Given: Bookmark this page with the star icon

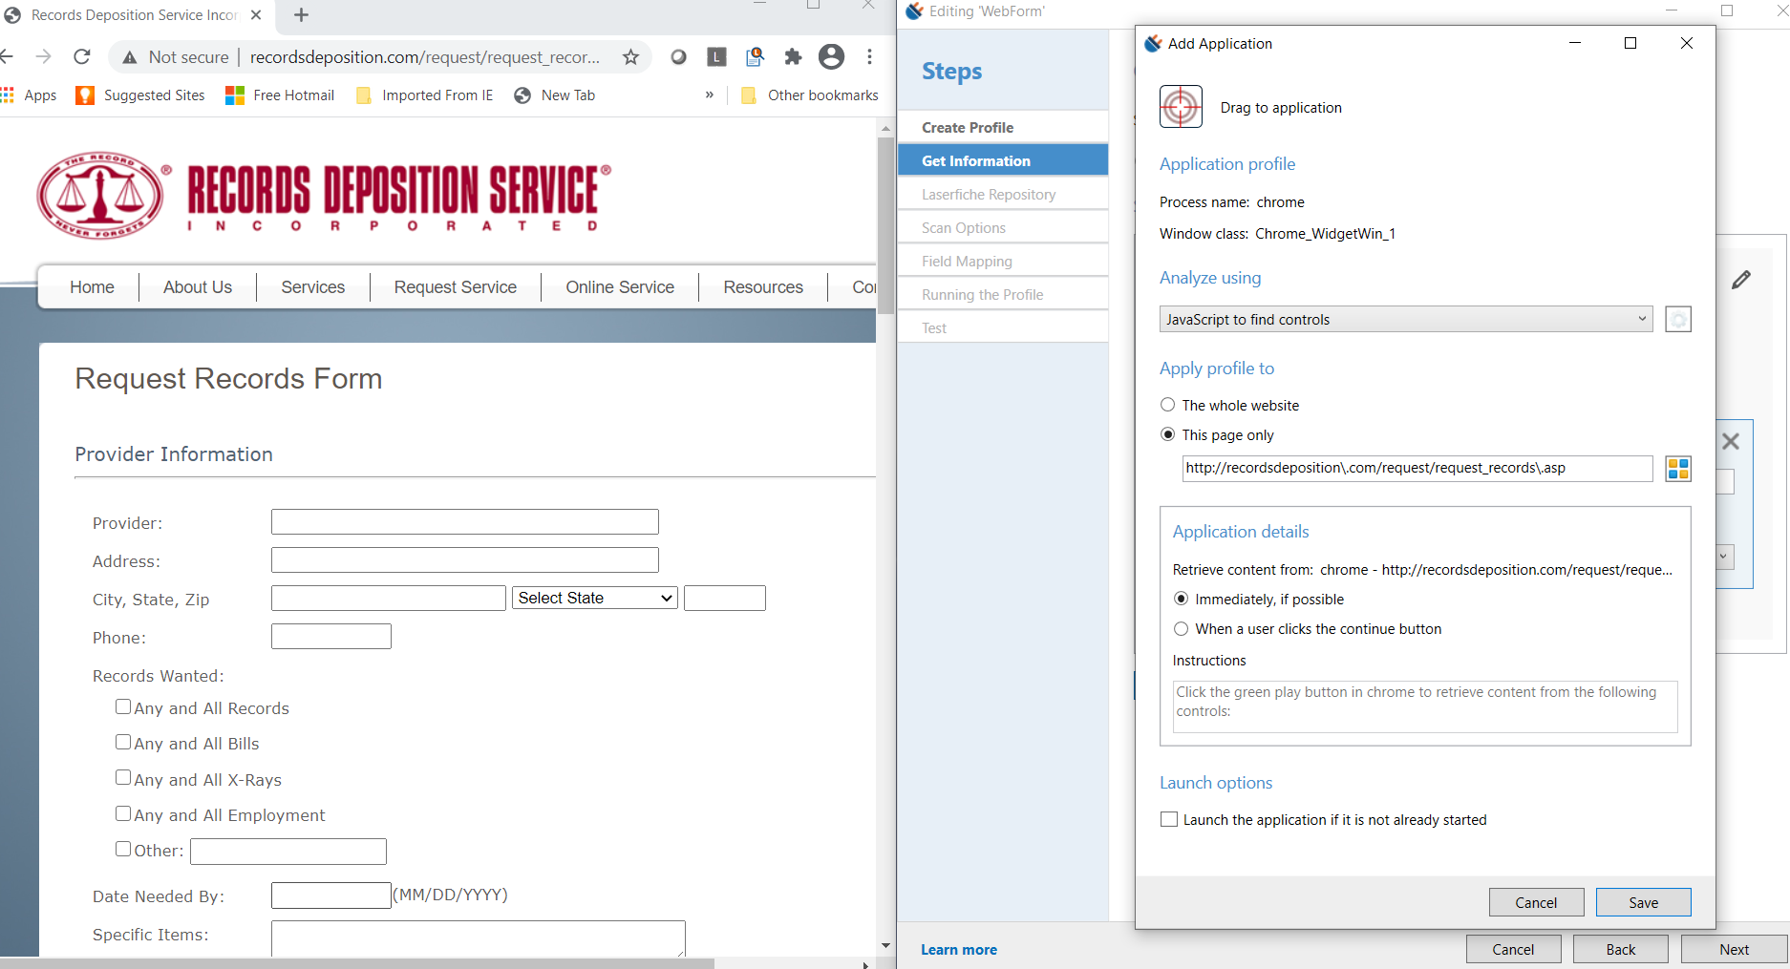Looking at the screenshot, I should (x=630, y=57).
